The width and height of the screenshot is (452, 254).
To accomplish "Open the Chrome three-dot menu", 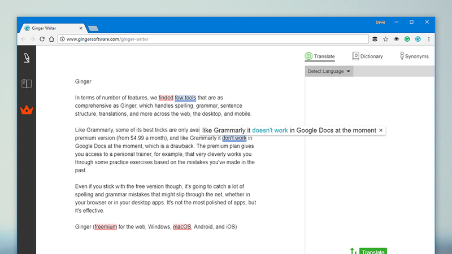I will click(x=429, y=39).
